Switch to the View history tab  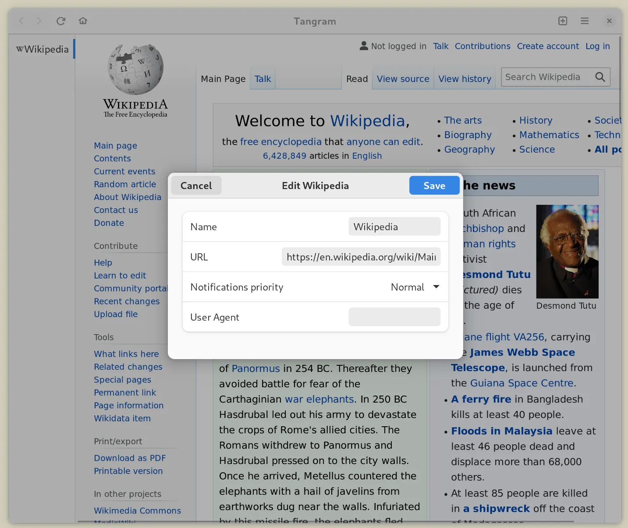point(465,79)
